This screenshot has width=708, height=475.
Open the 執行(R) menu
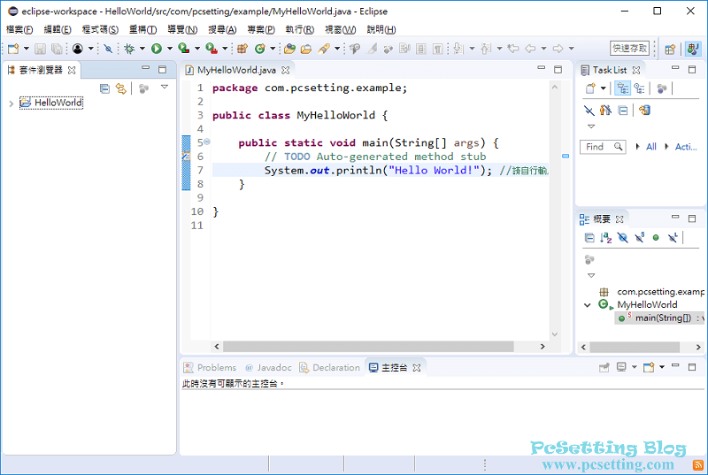pos(299,30)
